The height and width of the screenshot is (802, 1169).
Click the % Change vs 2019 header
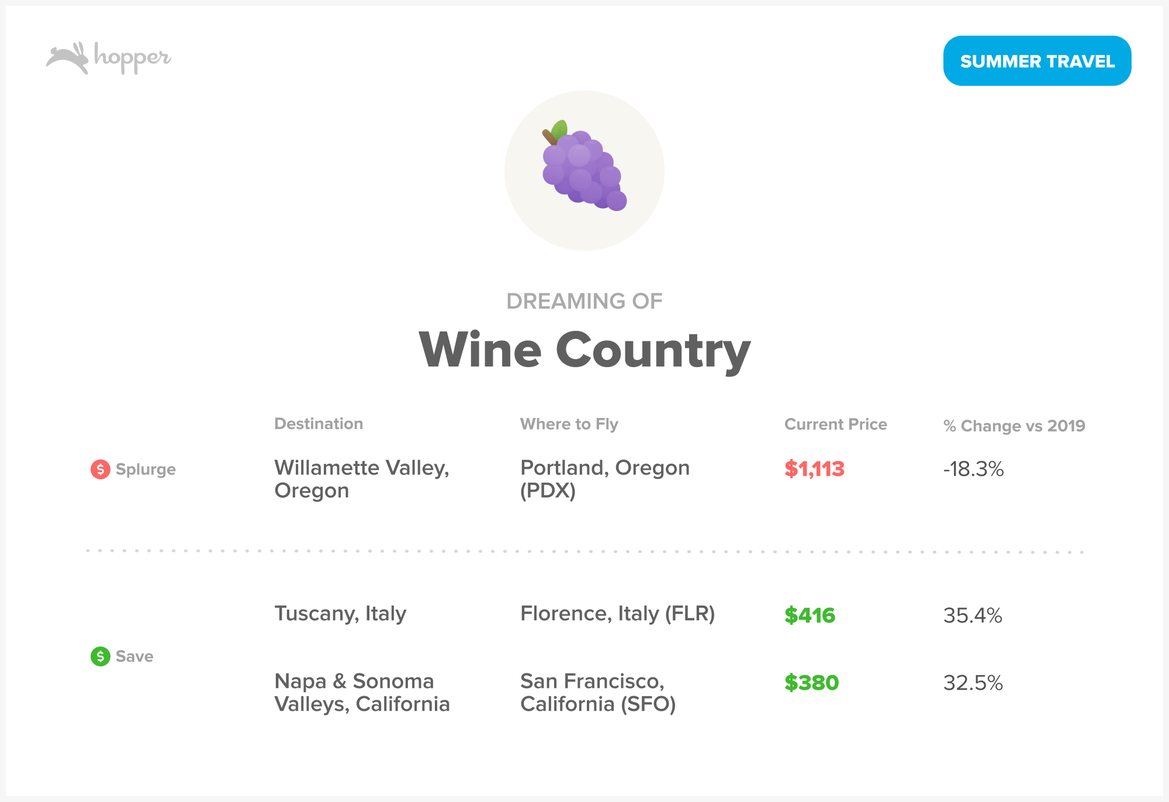coord(1014,426)
